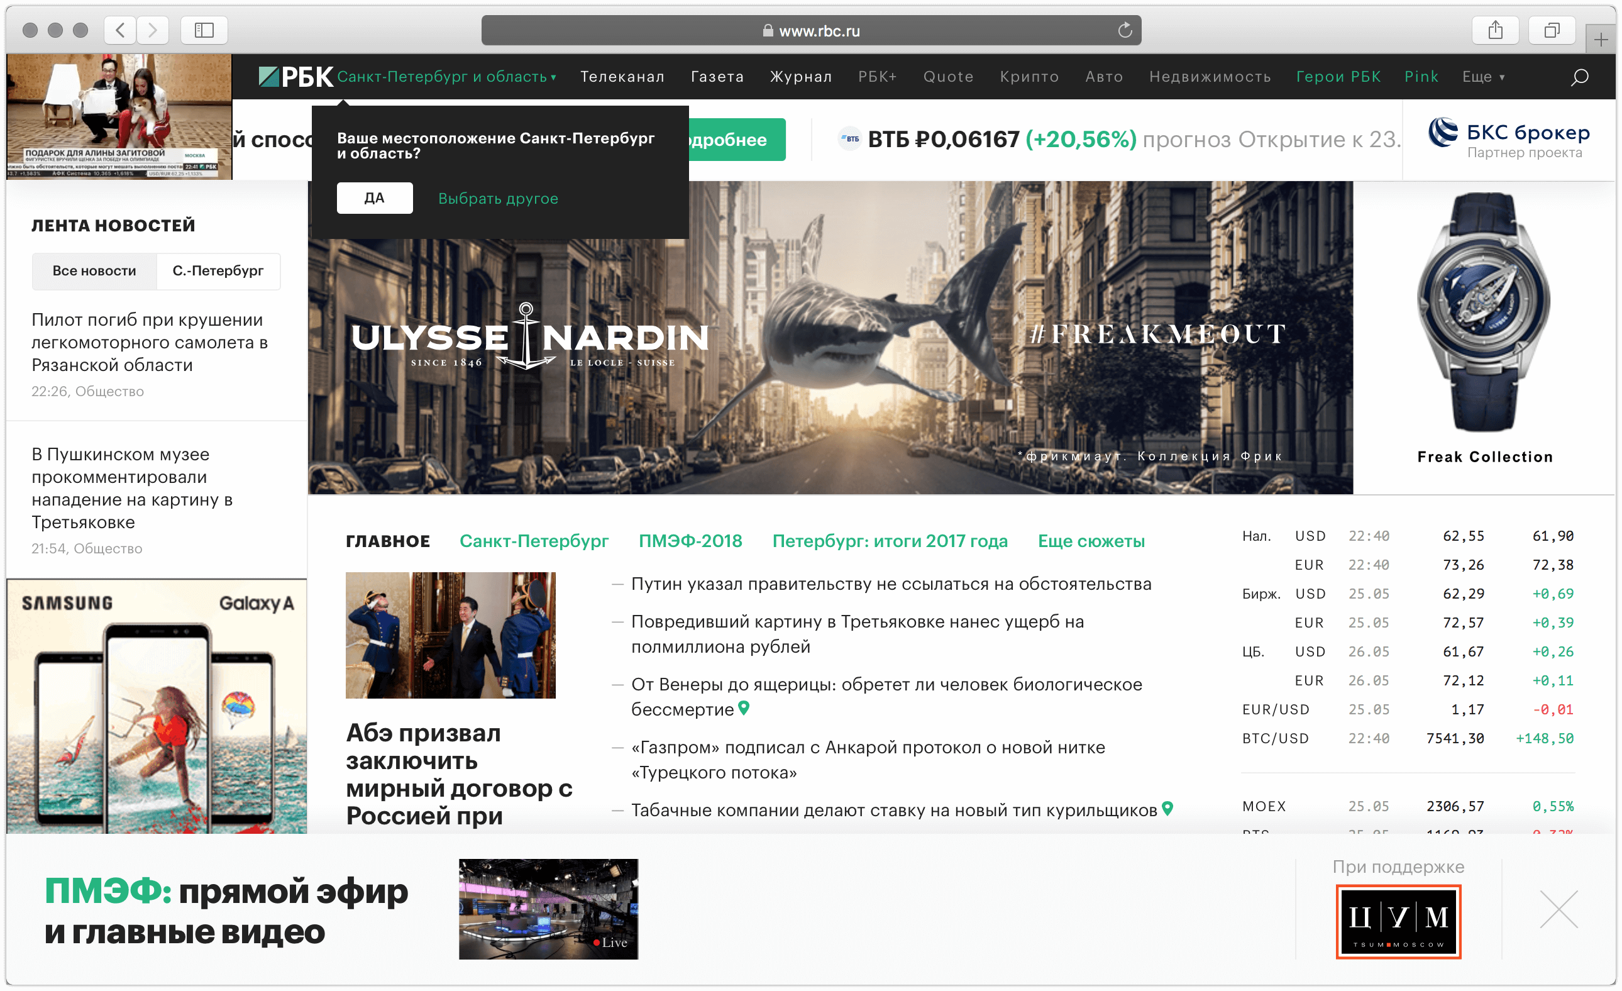
Task: Click the BTC/USD rate row
Action: pyautogui.click(x=1408, y=738)
